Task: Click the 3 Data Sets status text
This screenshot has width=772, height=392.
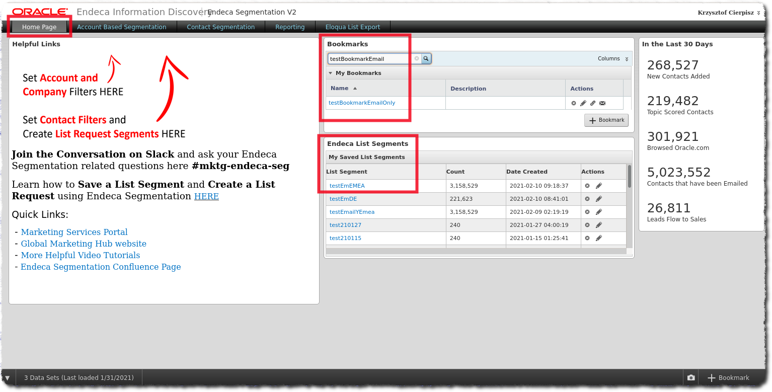Action: 79,377
